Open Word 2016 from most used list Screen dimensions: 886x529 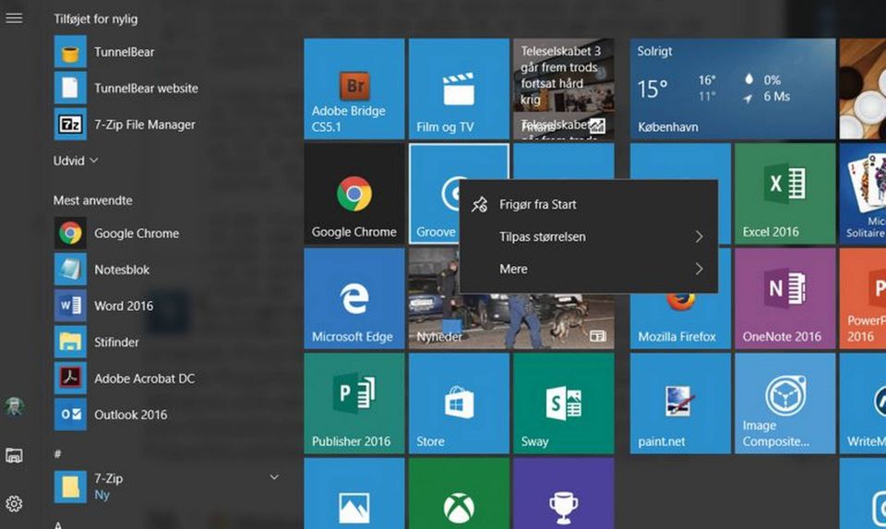point(123,306)
